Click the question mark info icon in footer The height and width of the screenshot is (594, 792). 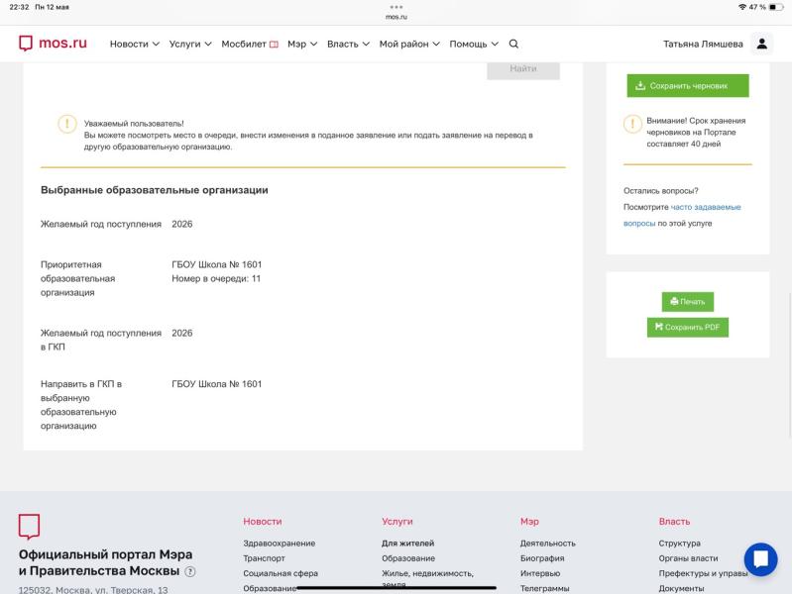(x=190, y=572)
